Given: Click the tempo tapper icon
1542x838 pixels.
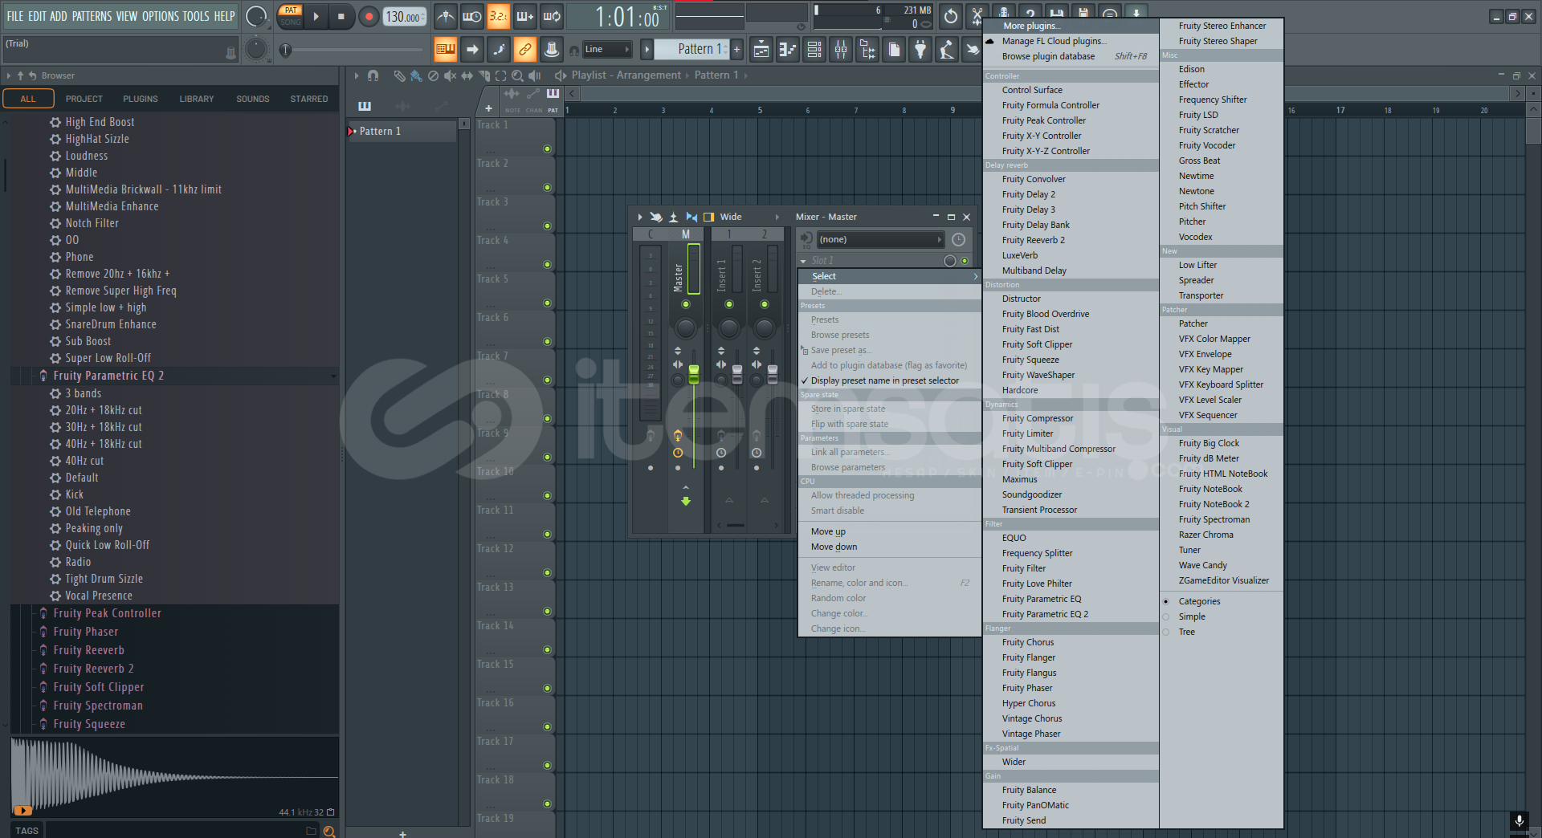Looking at the screenshot, I should 947,50.
